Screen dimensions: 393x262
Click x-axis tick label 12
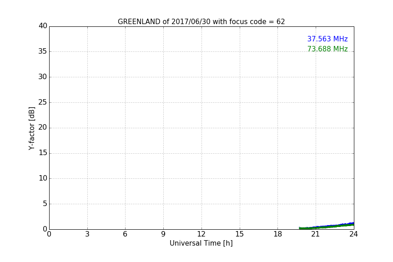click(202, 234)
